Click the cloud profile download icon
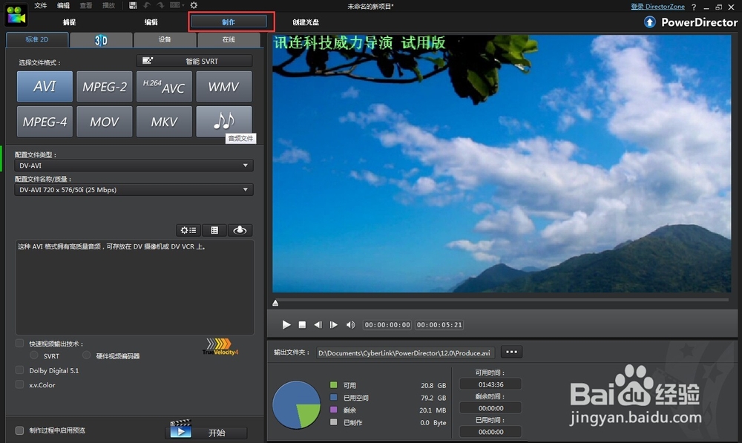Image resolution: width=742 pixels, height=443 pixels. coord(240,230)
